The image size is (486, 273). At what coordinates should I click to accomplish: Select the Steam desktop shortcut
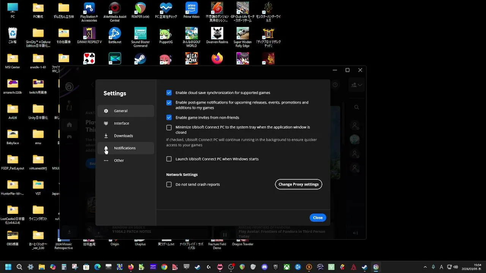click(140, 59)
